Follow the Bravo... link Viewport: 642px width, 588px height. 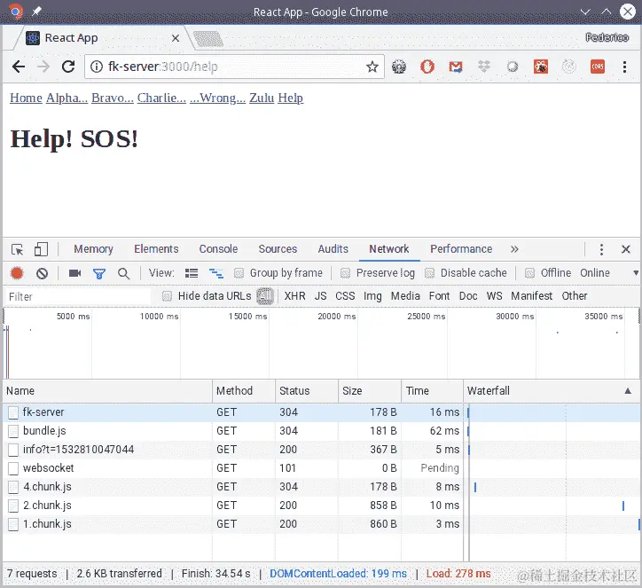click(113, 98)
